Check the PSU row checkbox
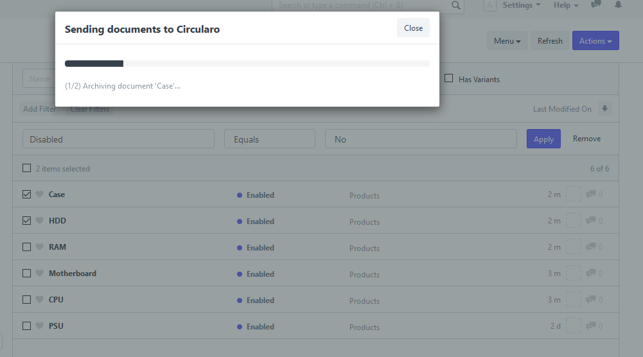The image size is (643, 357). [26, 326]
